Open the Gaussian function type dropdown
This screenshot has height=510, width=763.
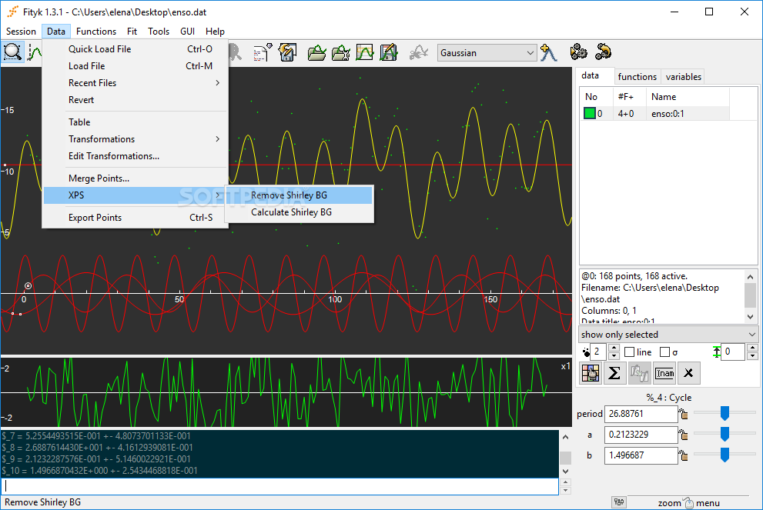click(487, 52)
